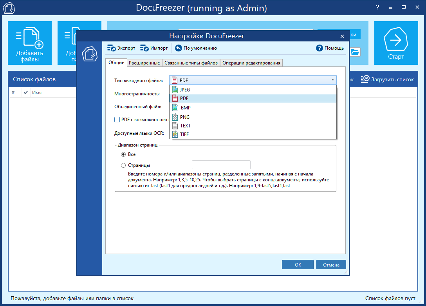
Task: Click the Import label in settings toolbar
Action: [159, 48]
